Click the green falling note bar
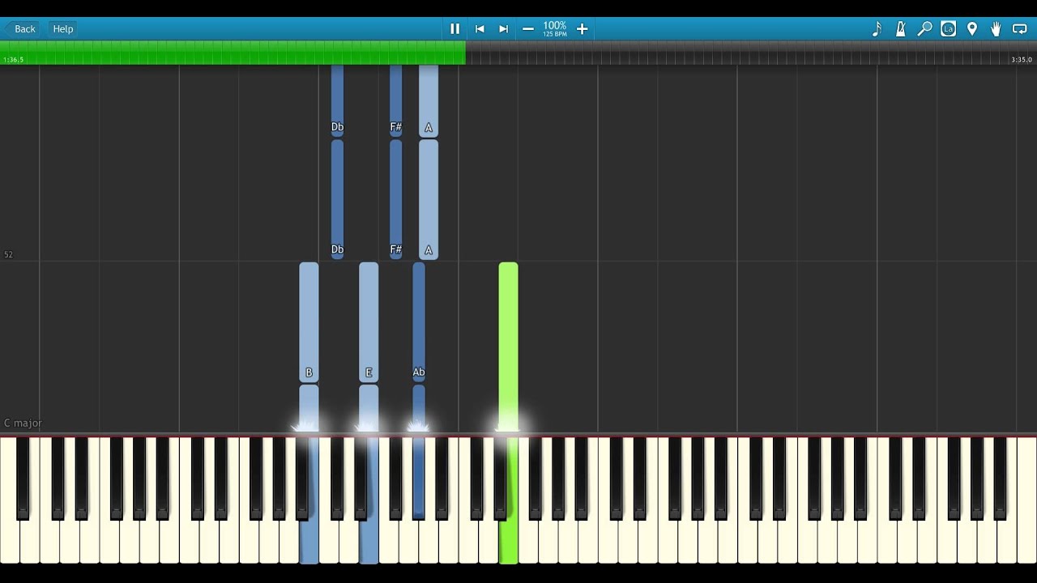1037x583 pixels. point(508,347)
